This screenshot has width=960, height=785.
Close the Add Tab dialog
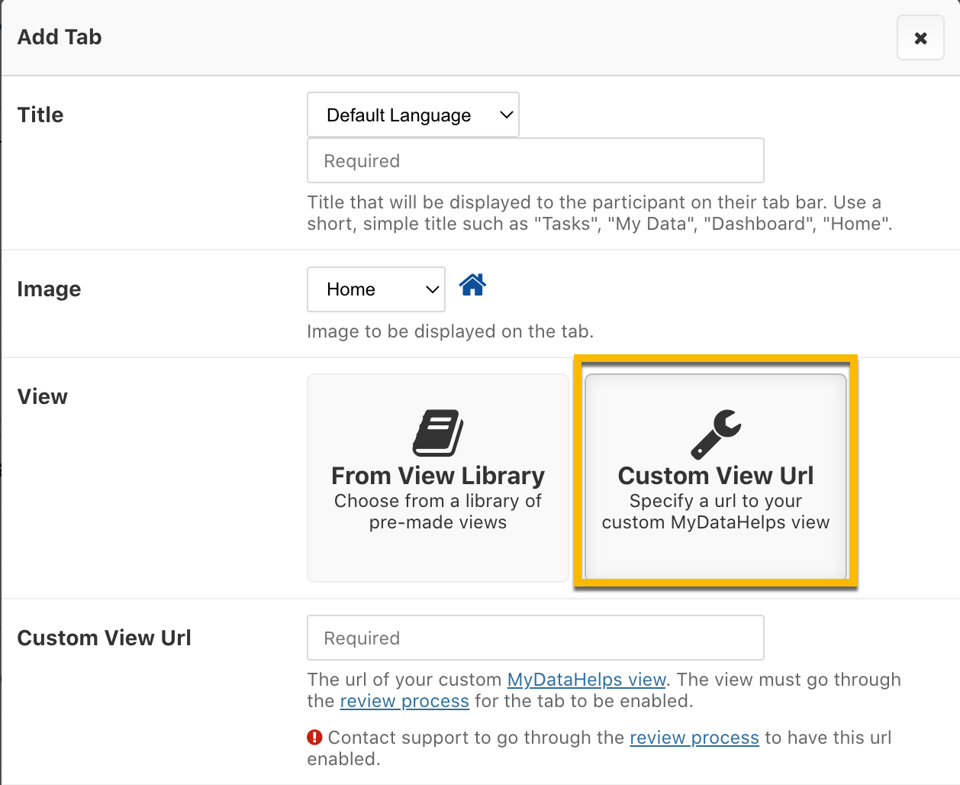[920, 37]
